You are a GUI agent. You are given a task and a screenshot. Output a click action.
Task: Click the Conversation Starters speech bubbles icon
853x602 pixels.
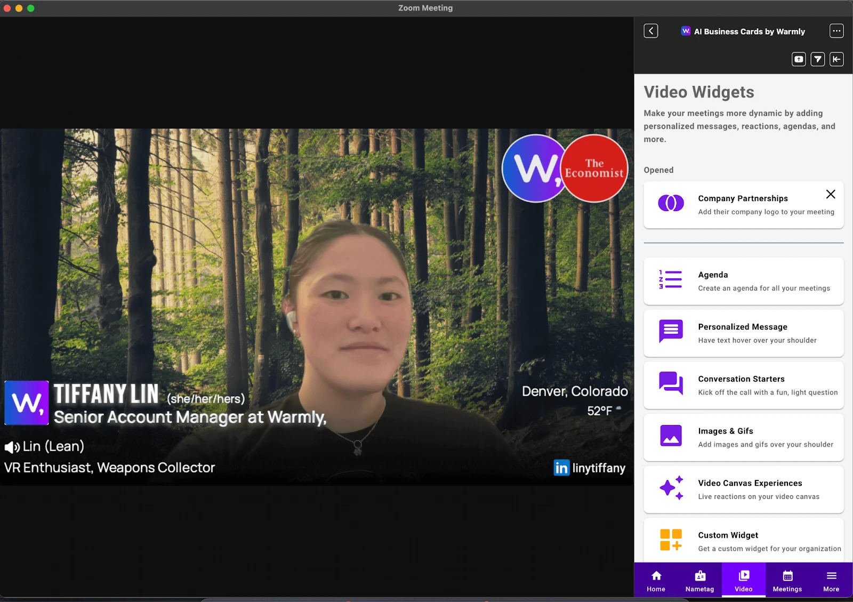click(x=671, y=383)
